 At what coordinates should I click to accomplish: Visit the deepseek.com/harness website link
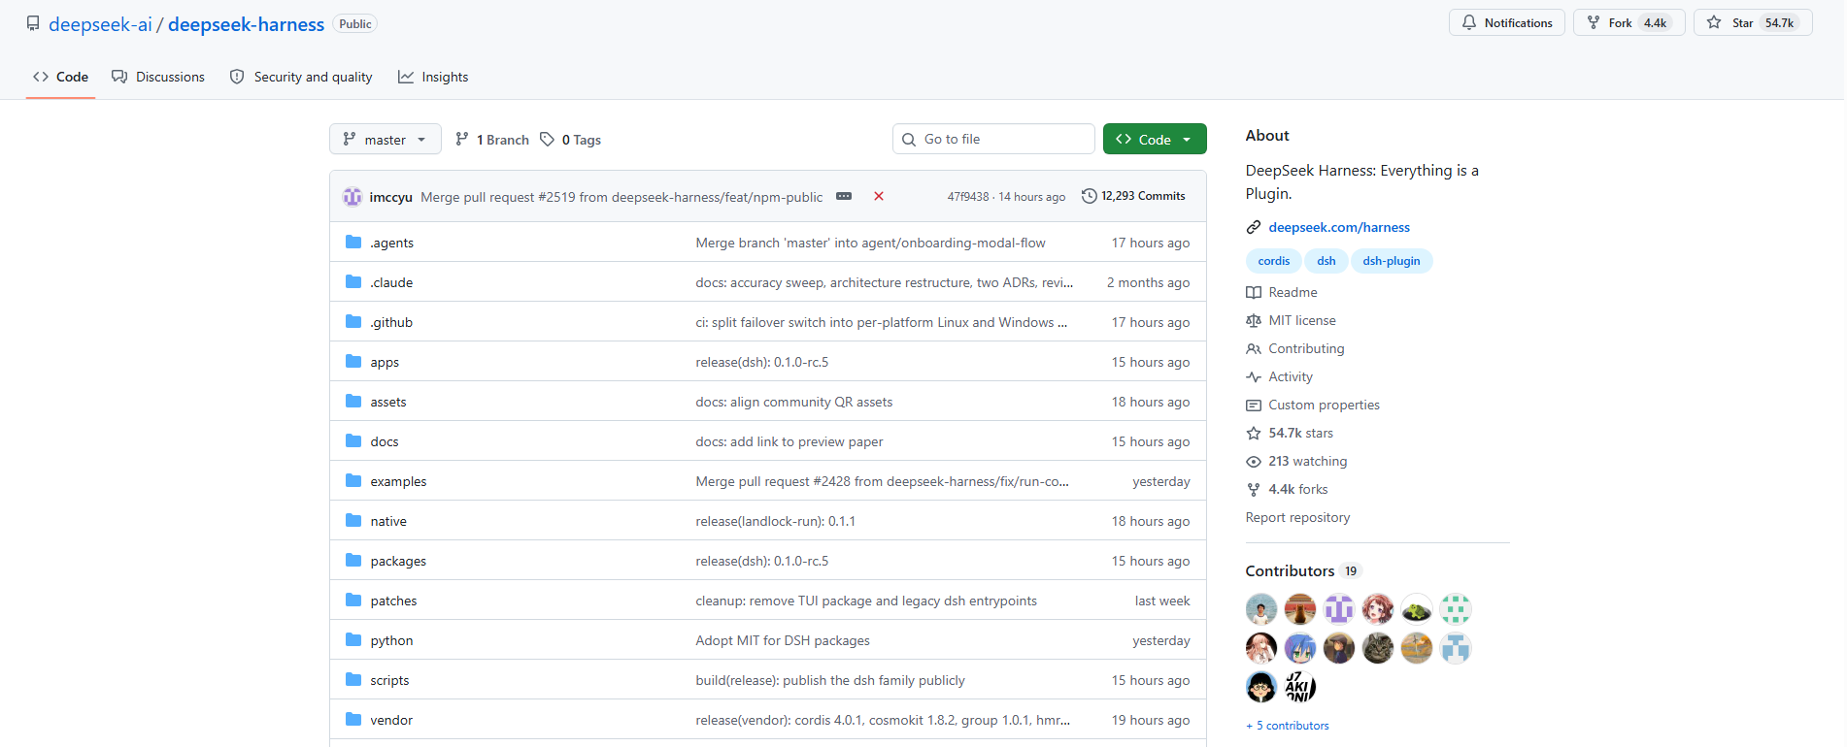coord(1339,227)
